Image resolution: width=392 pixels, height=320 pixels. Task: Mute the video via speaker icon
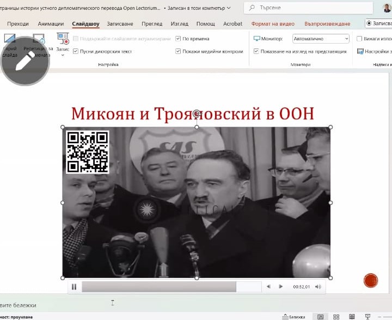318,287
